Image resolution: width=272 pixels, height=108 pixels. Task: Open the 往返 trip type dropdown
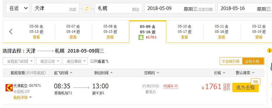(x=18, y=8)
